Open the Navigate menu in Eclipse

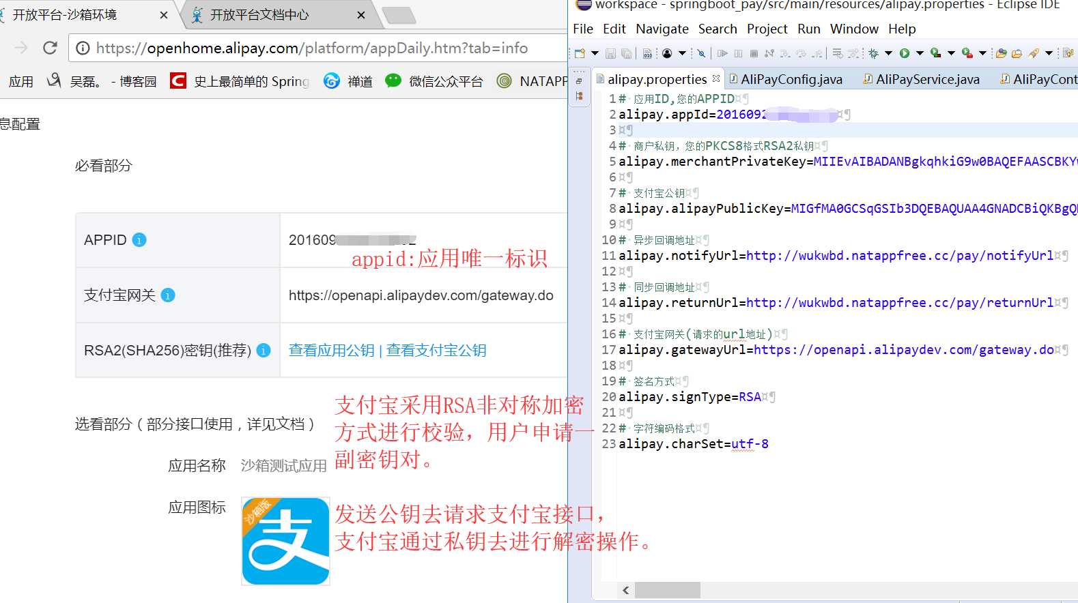[x=662, y=29]
